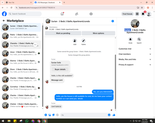Choose a sticker icon in composer

coord(54,115)
